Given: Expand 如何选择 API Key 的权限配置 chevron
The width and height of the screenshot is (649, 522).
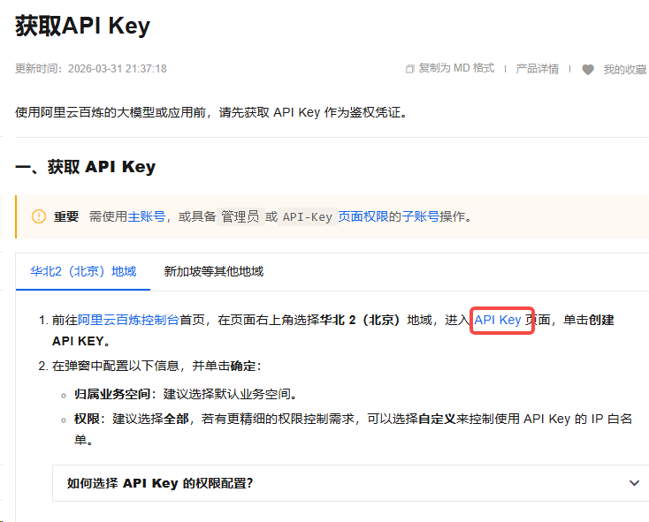Looking at the screenshot, I should (x=634, y=483).
